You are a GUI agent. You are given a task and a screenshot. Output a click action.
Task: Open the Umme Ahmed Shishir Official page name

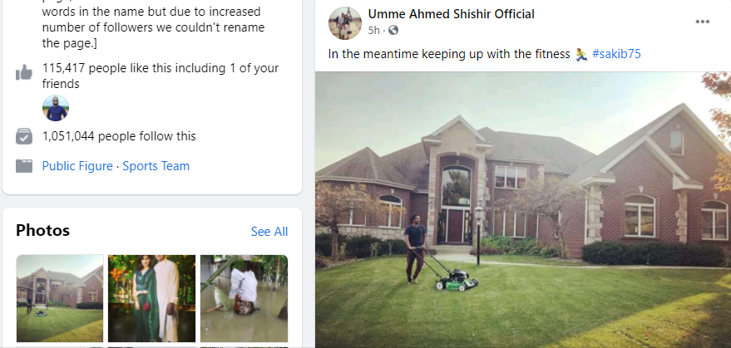pos(452,14)
